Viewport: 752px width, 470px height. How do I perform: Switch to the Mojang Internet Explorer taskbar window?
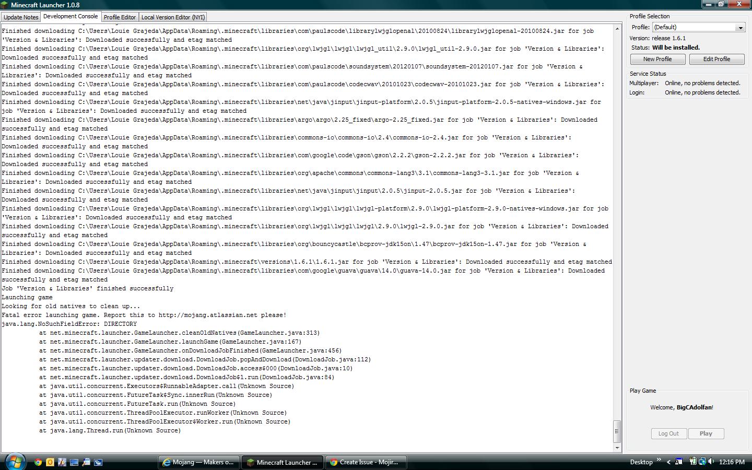(199, 462)
